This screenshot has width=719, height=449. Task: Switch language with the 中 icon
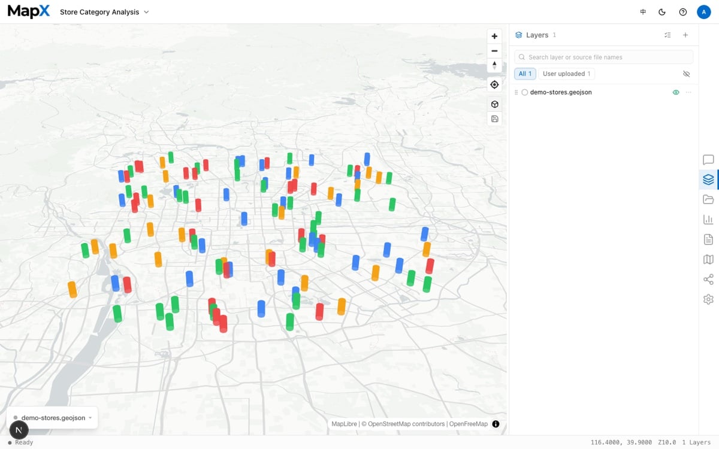tap(643, 12)
